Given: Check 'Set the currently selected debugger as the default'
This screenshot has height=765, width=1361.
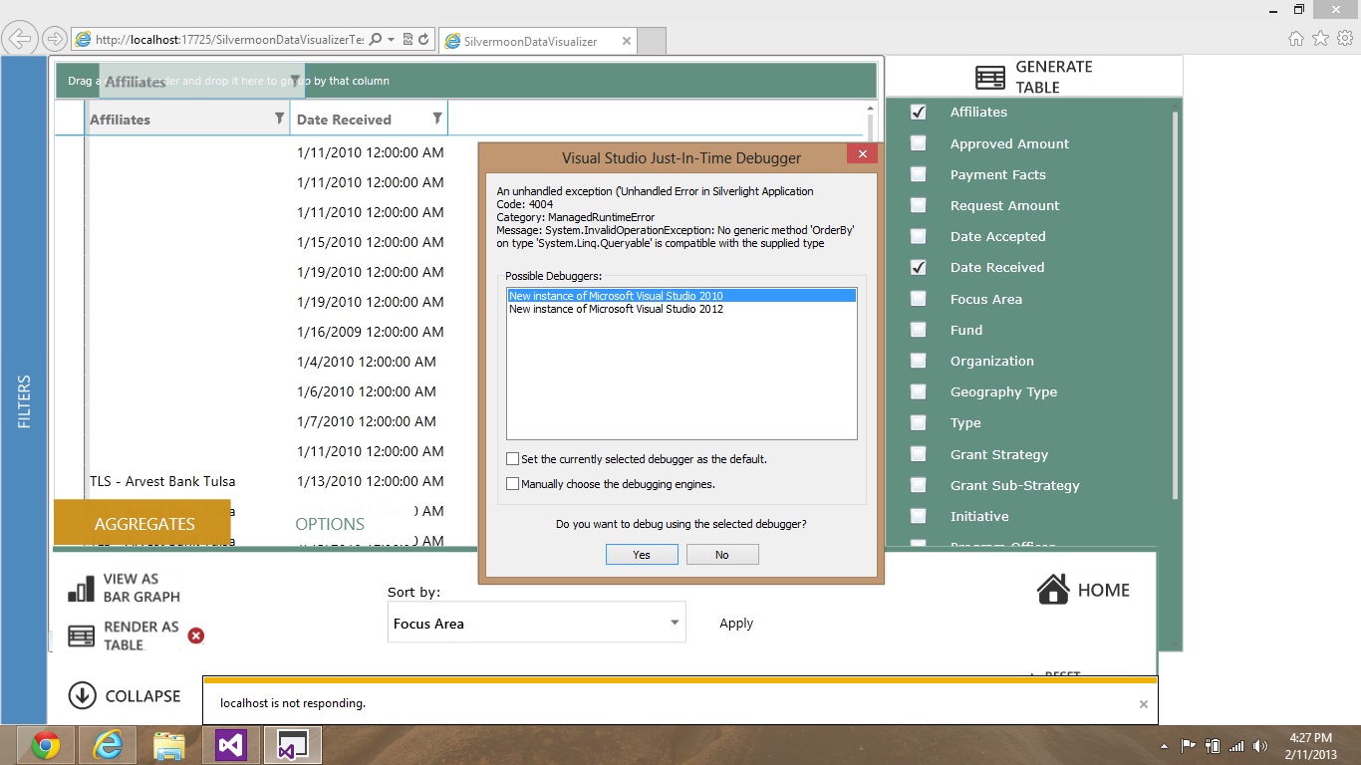Looking at the screenshot, I should pyautogui.click(x=513, y=459).
